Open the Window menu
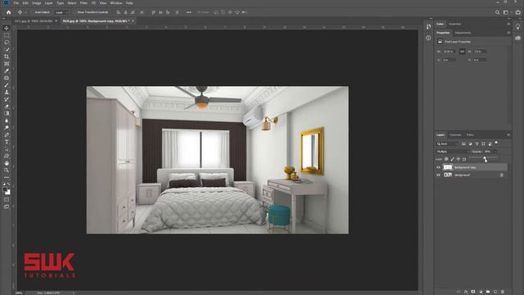The width and height of the screenshot is (524, 295). coord(116,3)
